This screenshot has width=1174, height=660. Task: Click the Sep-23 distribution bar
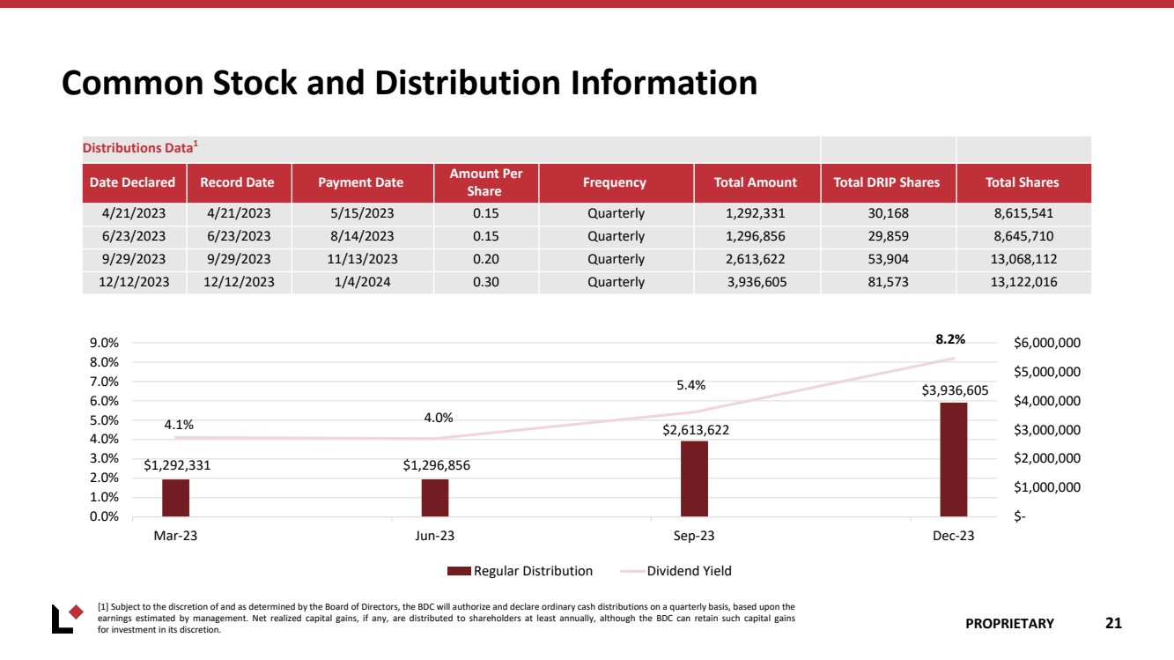pos(694,478)
